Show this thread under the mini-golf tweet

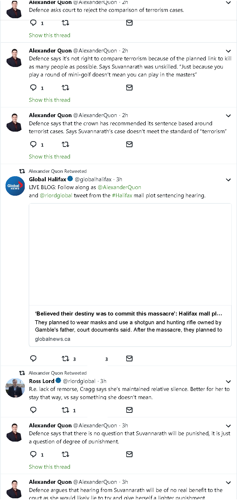click(49, 100)
